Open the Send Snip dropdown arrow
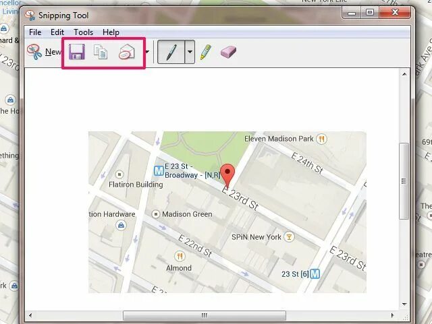 pyautogui.click(x=148, y=52)
